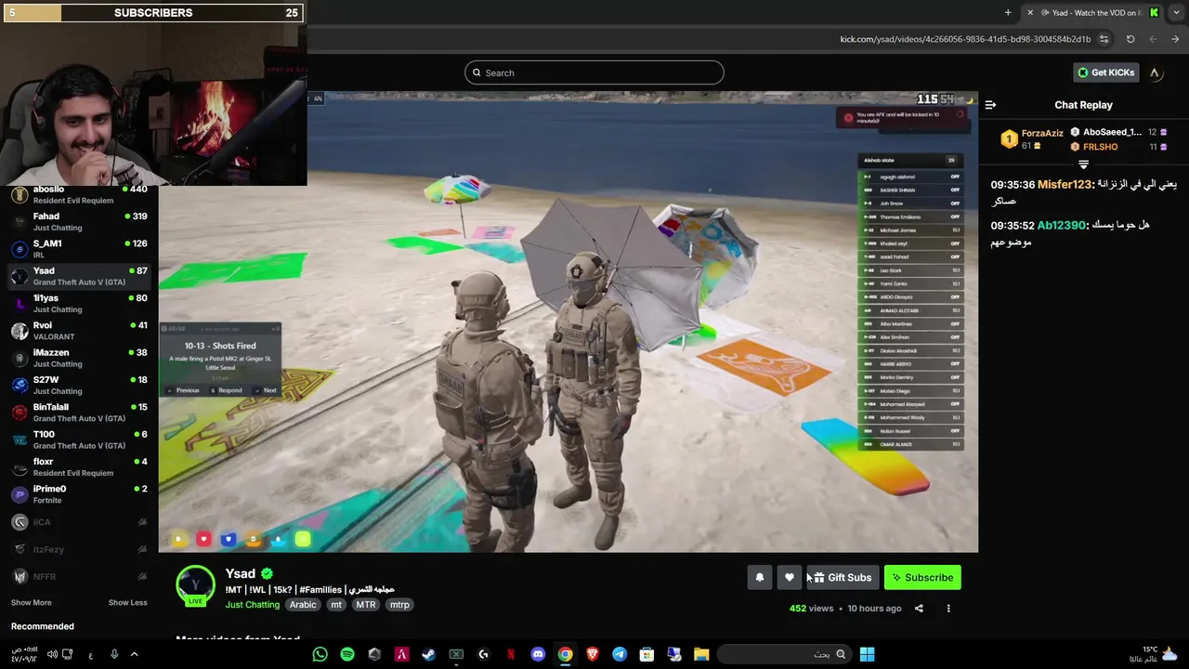Click Show Less in sidebar

pyautogui.click(x=127, y=602)
